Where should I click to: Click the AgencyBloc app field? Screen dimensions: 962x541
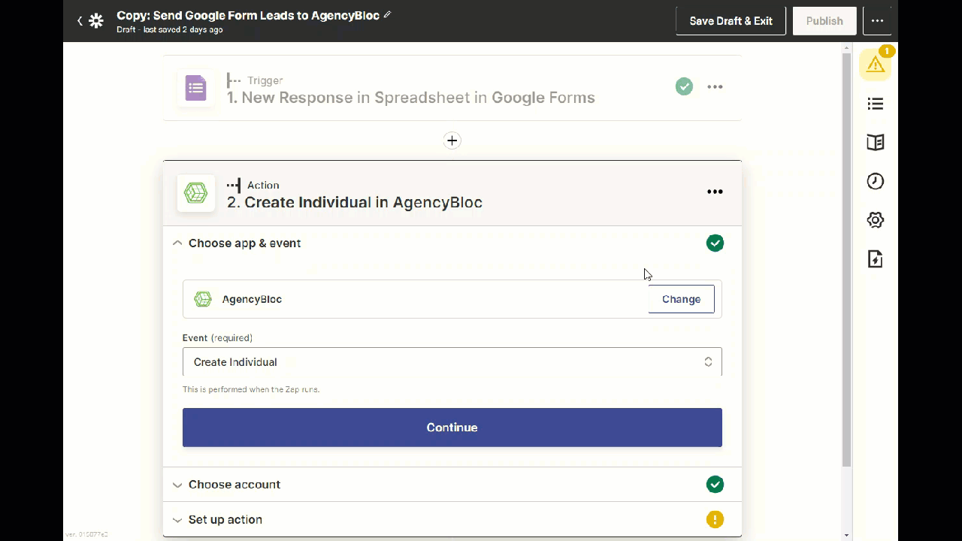tap(452, 299)
